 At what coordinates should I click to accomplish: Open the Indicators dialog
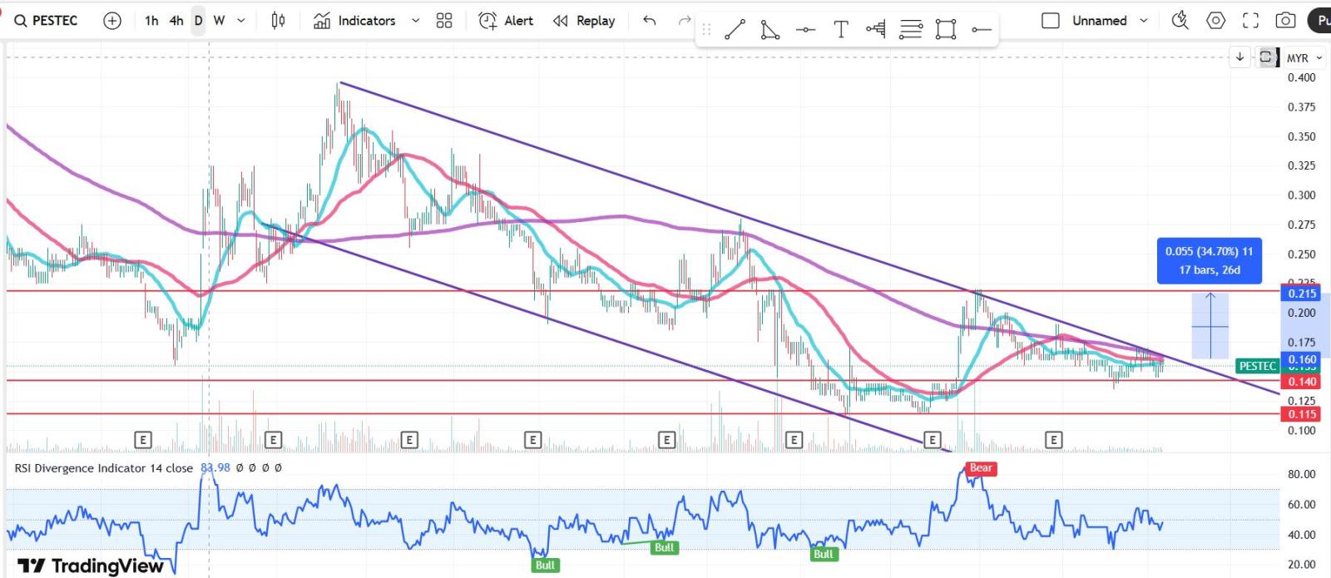354,21
